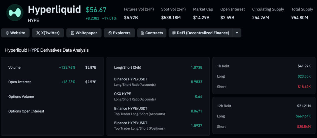
Task: Click the 0.8671 top trader accounts ratio
Action: (197, 111)
